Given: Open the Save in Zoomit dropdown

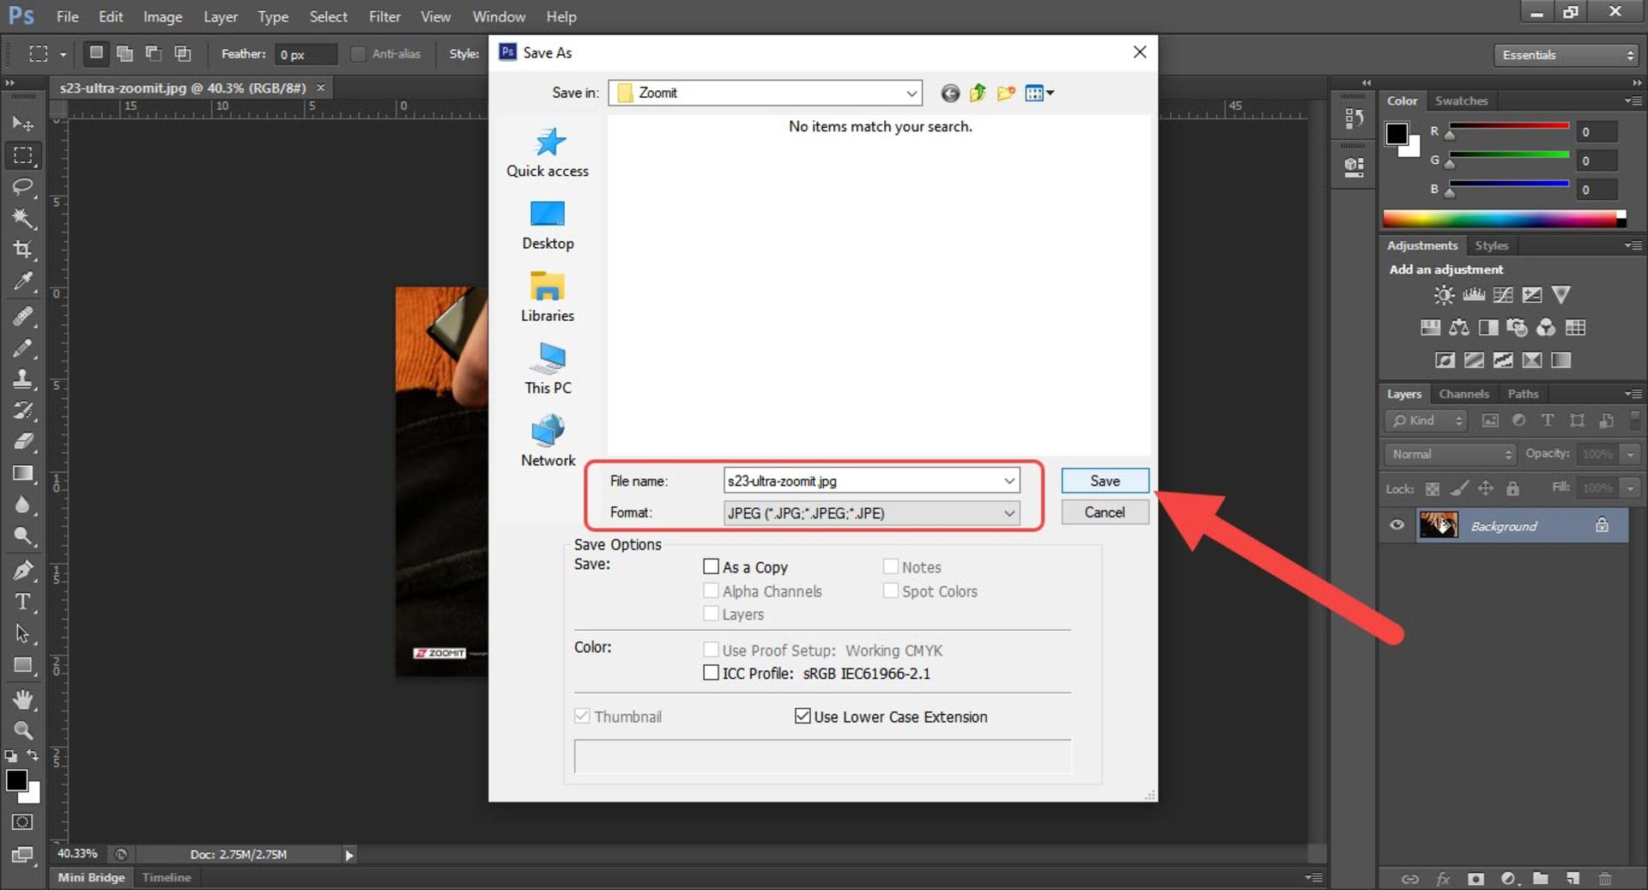Looking at the screenshot, I should (766, 93).
